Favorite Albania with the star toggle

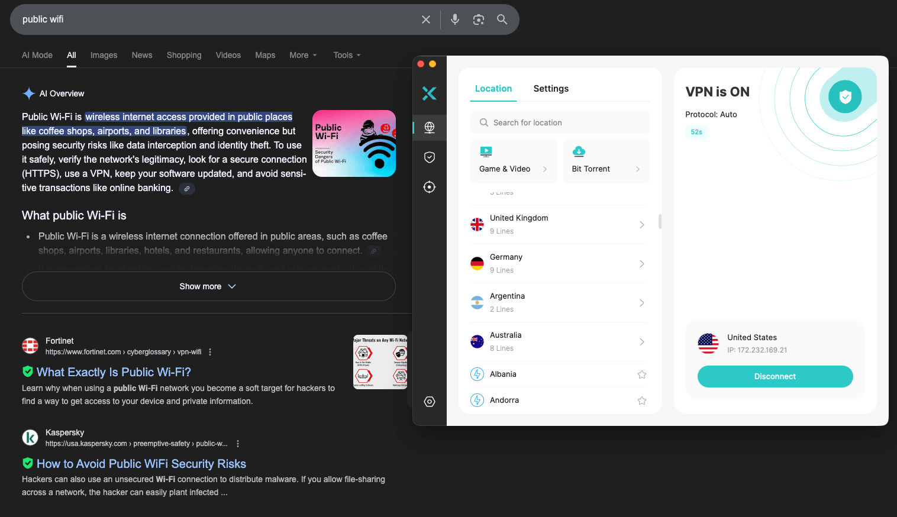click(641, 374)
